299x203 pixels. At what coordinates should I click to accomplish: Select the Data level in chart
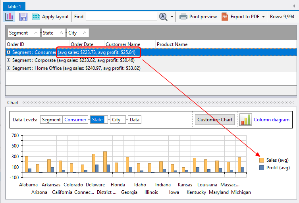[x=135, y=120]
